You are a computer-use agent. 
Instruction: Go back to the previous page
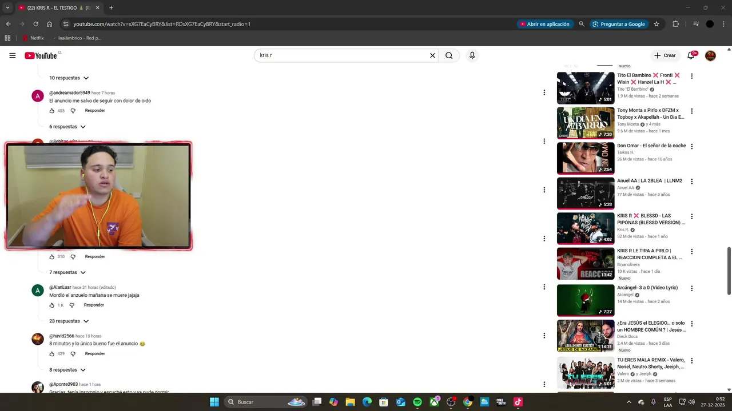(x=8, y=24)
